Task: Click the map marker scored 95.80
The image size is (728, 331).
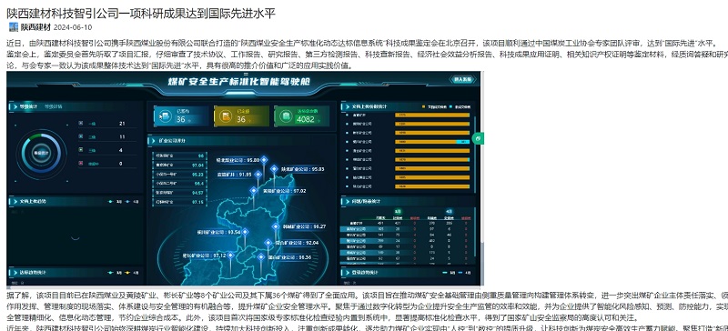Action: click(x=264, y=160)
